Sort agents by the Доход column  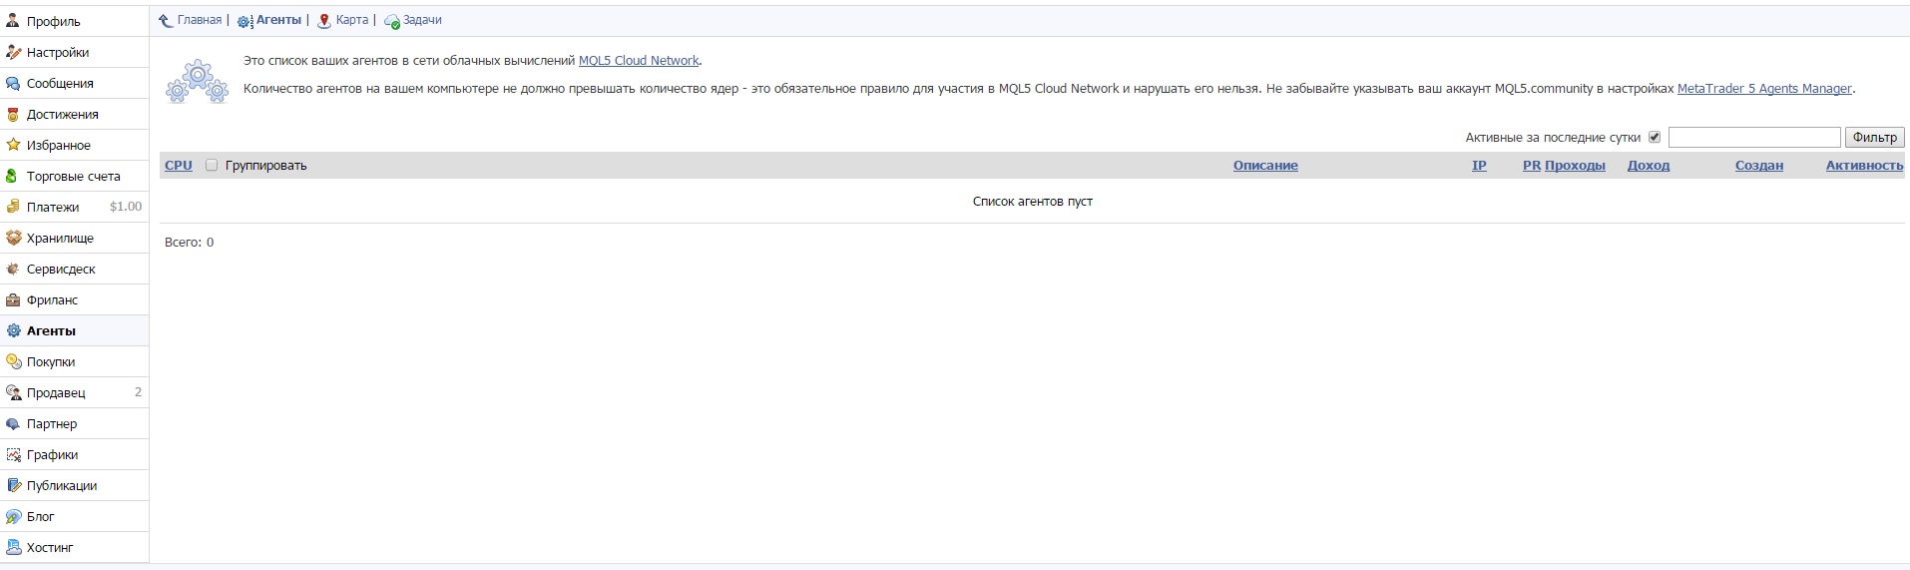tap(1649, 166)
